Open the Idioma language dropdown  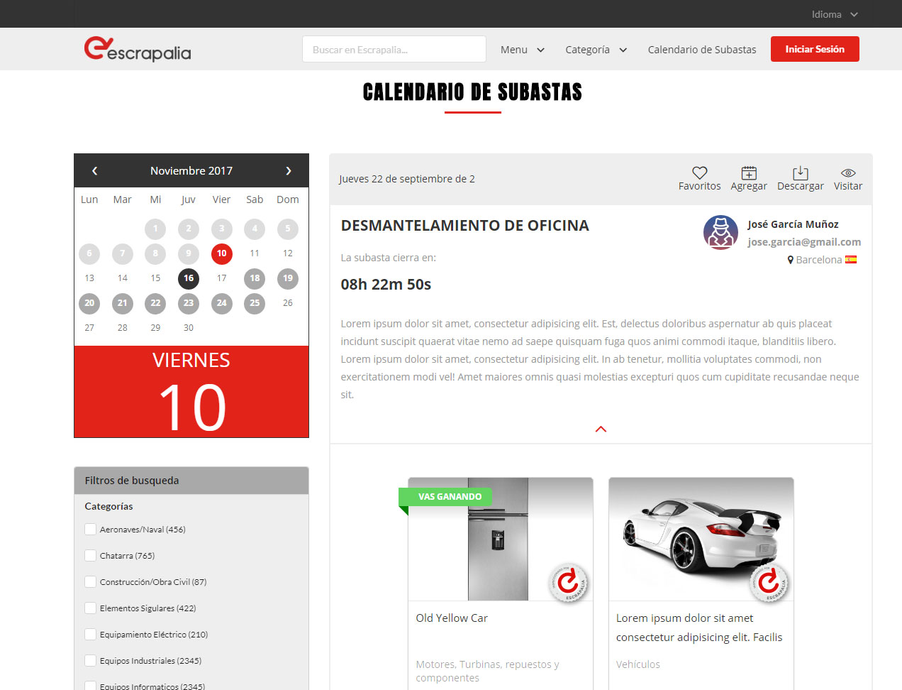coord(835,14)
